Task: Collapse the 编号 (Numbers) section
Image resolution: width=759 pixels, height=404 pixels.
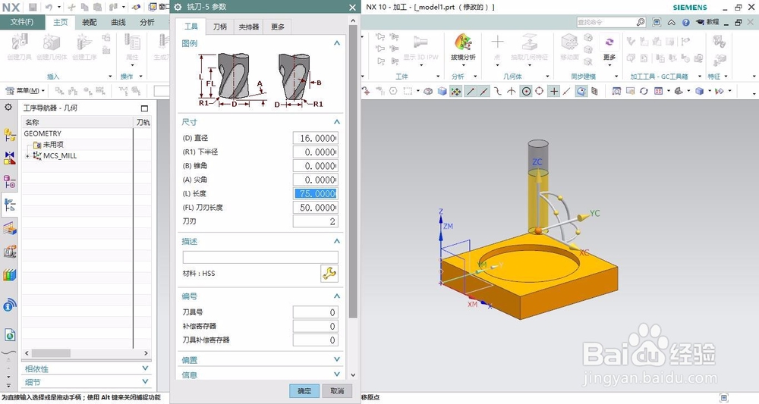Action: pos(337,296)
